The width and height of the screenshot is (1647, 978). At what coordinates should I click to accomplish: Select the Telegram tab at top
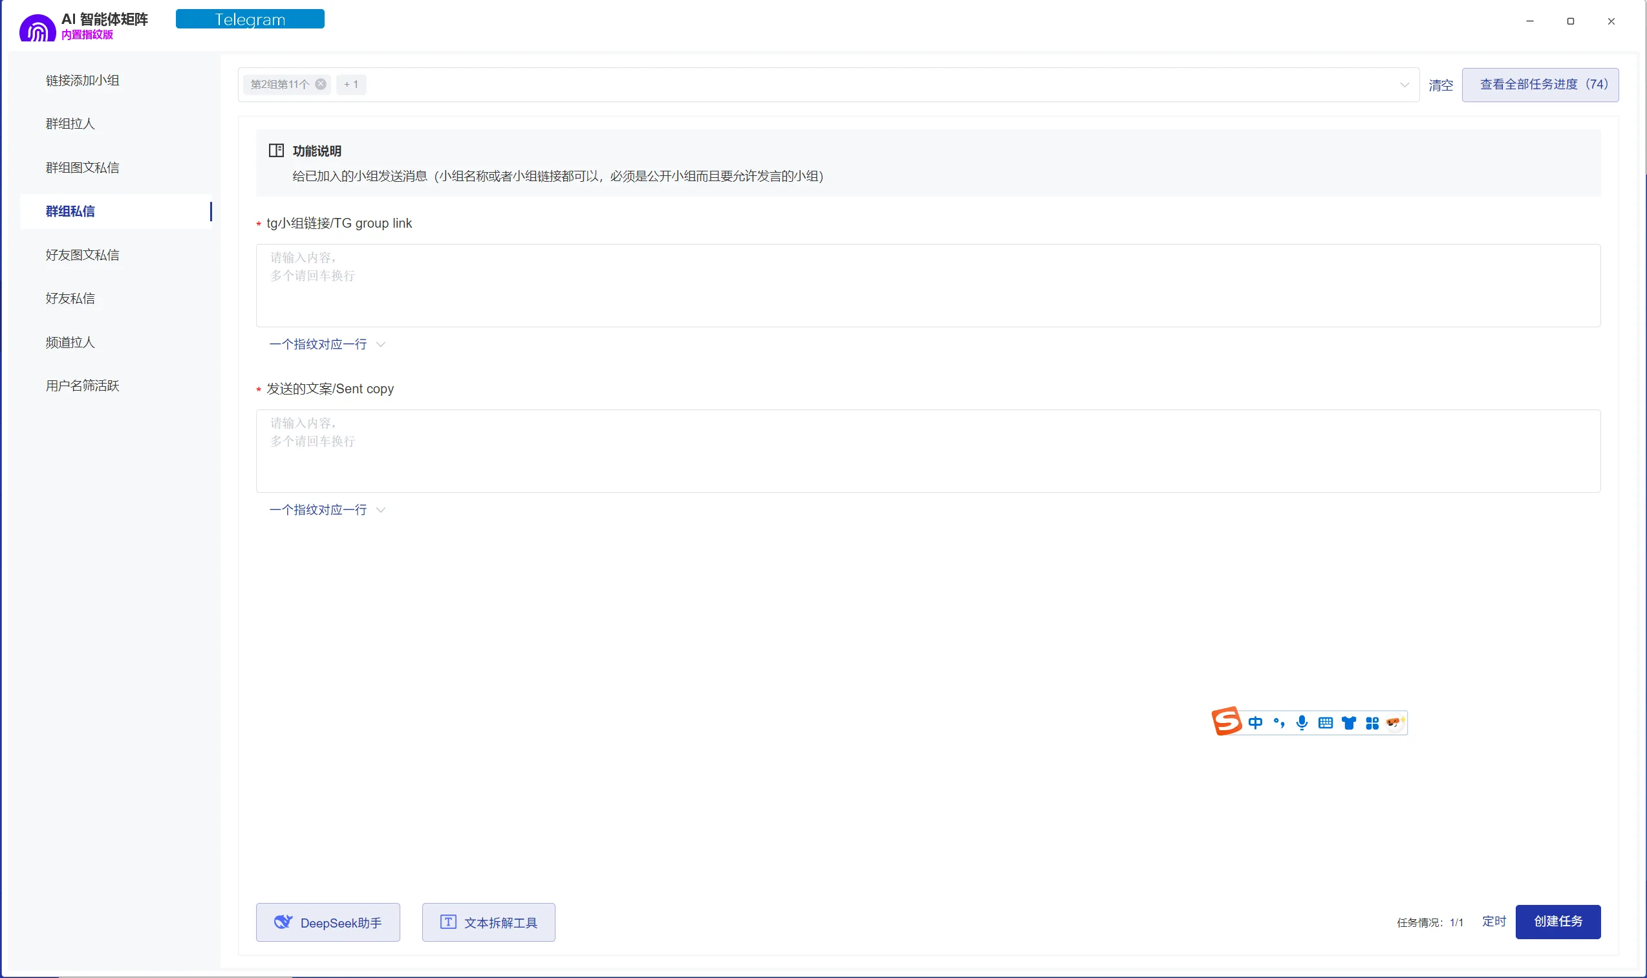click(250, 20)
